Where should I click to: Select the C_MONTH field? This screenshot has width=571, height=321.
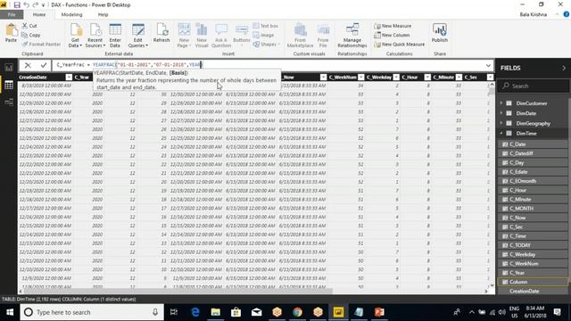point(533,208)
